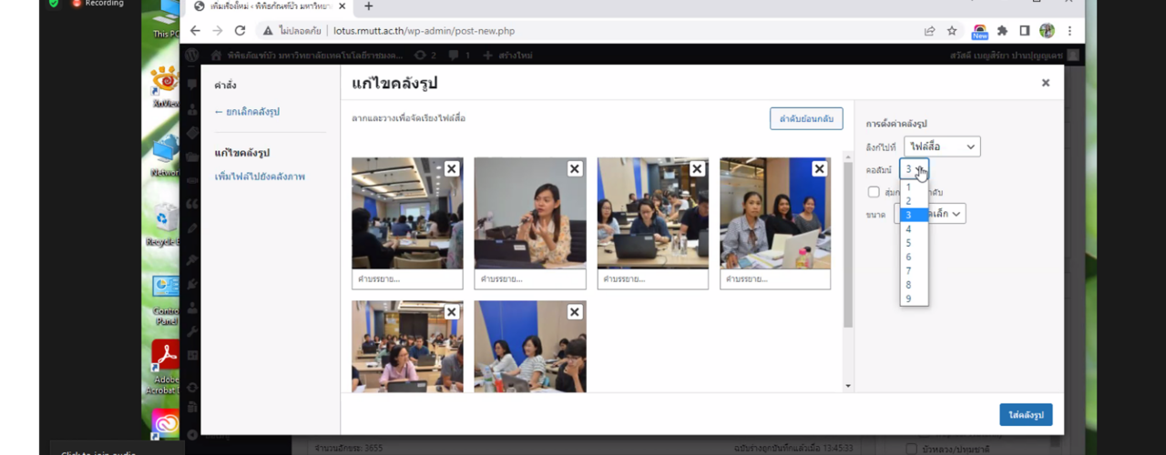
Task: Go back in Chrome browser
Action: point(195,30)
